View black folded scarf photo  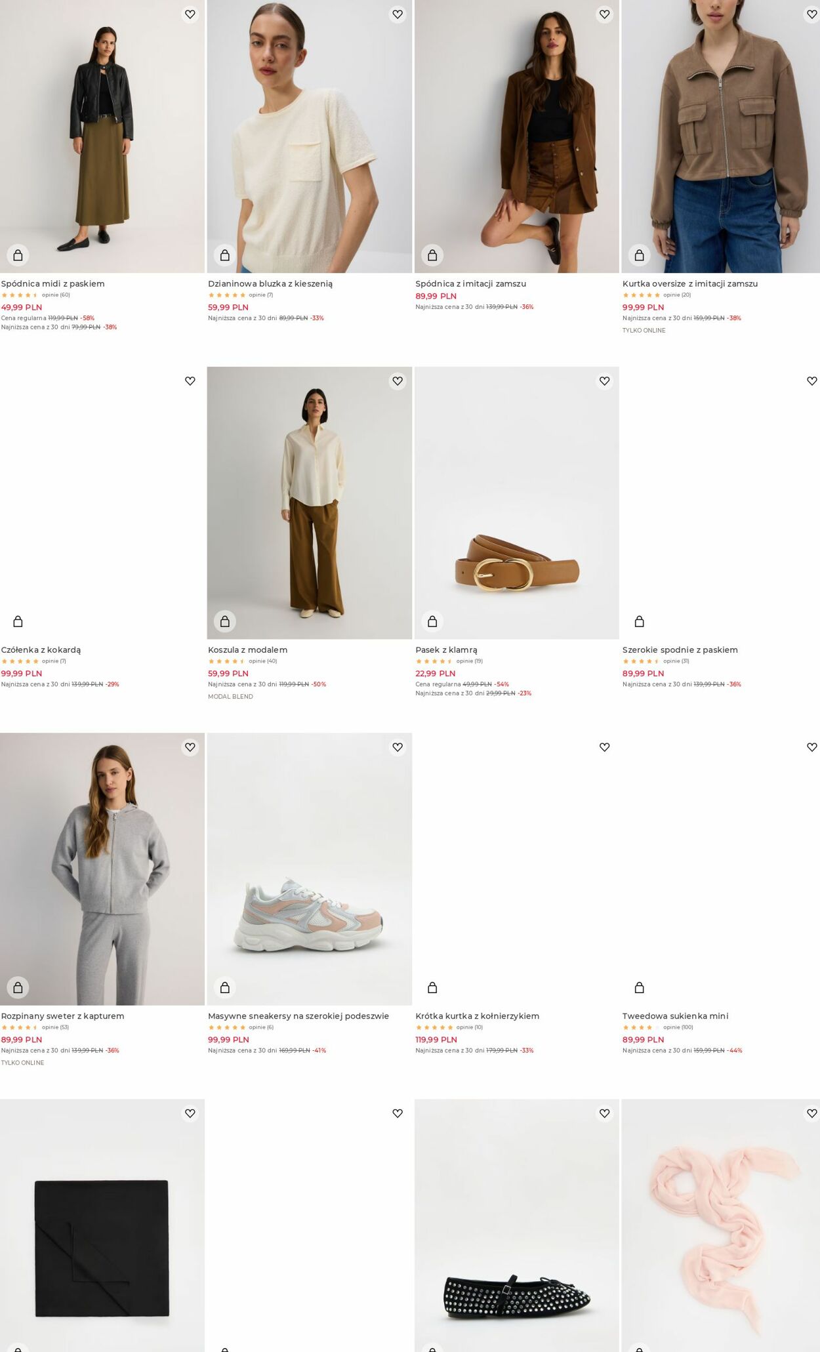[102, 1225]
